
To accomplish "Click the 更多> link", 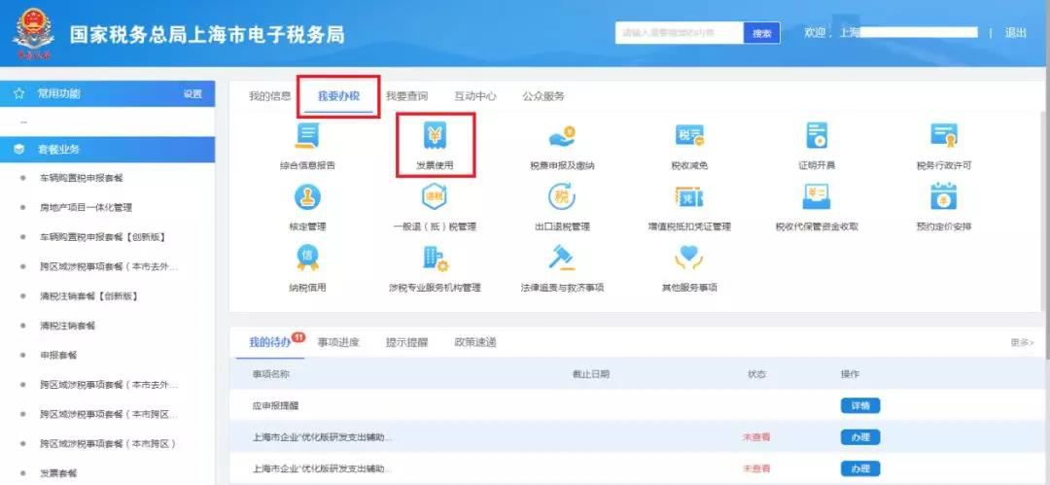I will (1022, 342).
